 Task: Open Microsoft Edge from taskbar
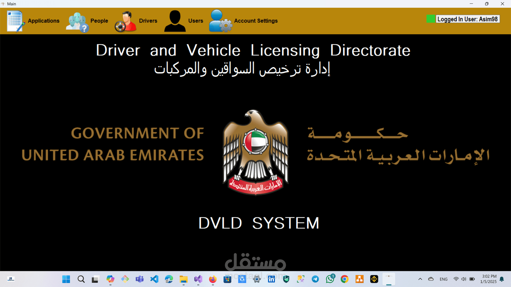pyautogui.click(x=169, y=279)
